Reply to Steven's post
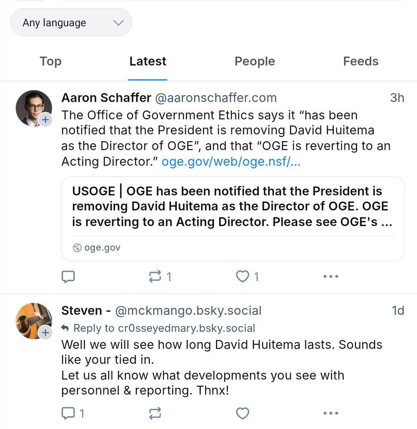 click(x=69, y=413)
